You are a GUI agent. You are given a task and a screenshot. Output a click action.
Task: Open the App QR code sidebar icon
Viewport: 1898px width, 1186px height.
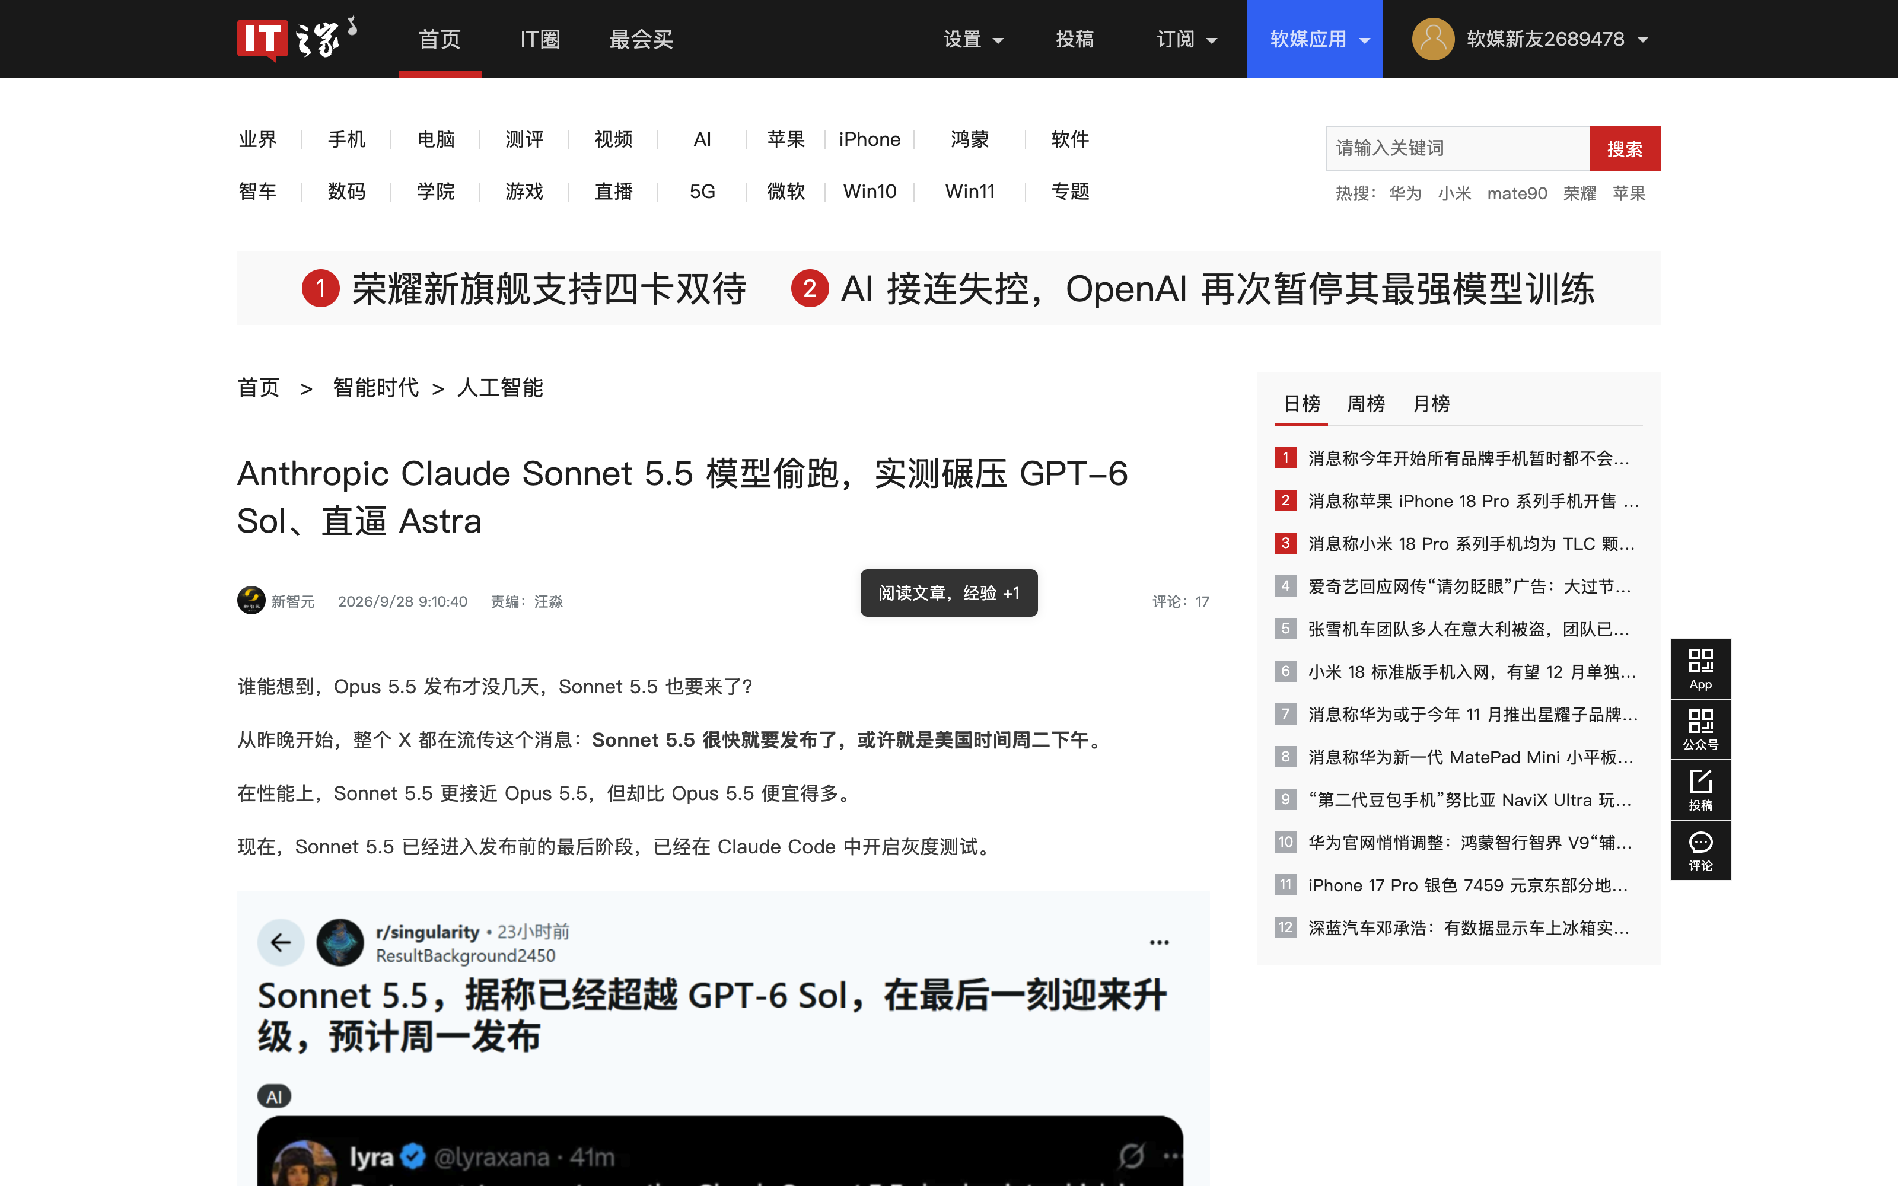1700,669
